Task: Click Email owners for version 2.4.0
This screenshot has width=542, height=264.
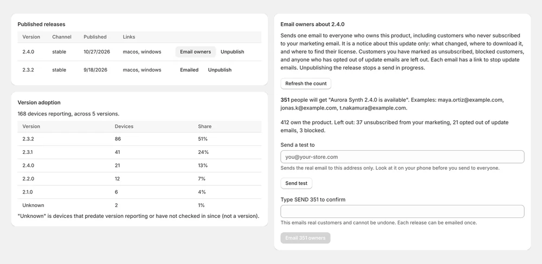Action: (195, 52)
